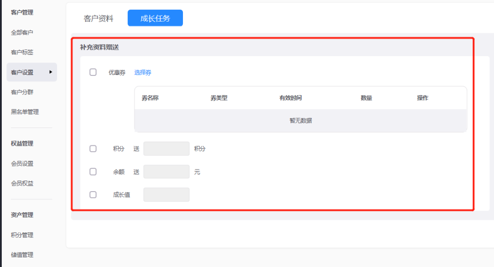This screenshot has width=494, height=267.
Task: Enable the 余额 gift checkbox
Action: [x=93, y=171]
